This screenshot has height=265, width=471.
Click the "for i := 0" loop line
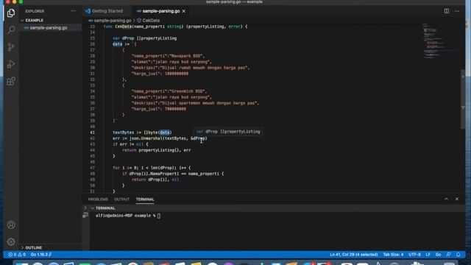point(152,168)
